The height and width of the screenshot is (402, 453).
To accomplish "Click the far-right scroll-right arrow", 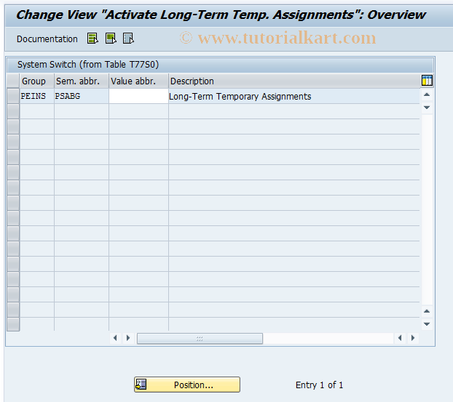I will (x=413, y=338).
